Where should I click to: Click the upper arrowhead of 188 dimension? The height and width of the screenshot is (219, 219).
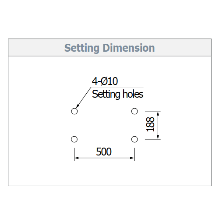click(x=158, y=113)
